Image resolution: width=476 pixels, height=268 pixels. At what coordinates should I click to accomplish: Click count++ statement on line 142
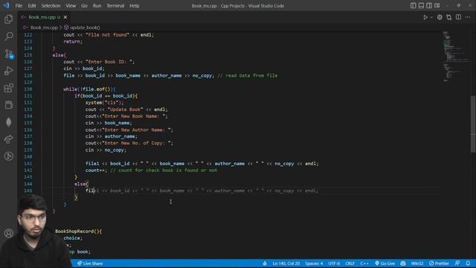click(96, 170)
